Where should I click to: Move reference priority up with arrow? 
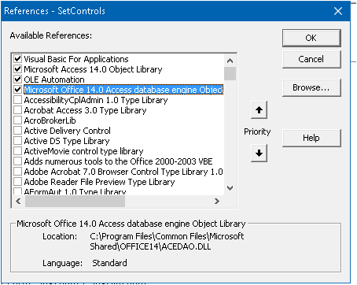259,109
